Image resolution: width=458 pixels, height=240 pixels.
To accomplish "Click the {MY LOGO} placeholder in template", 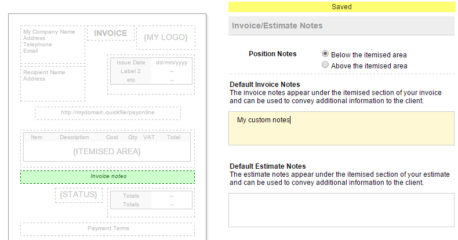I will pyautogui.click(x=166, y=38).
